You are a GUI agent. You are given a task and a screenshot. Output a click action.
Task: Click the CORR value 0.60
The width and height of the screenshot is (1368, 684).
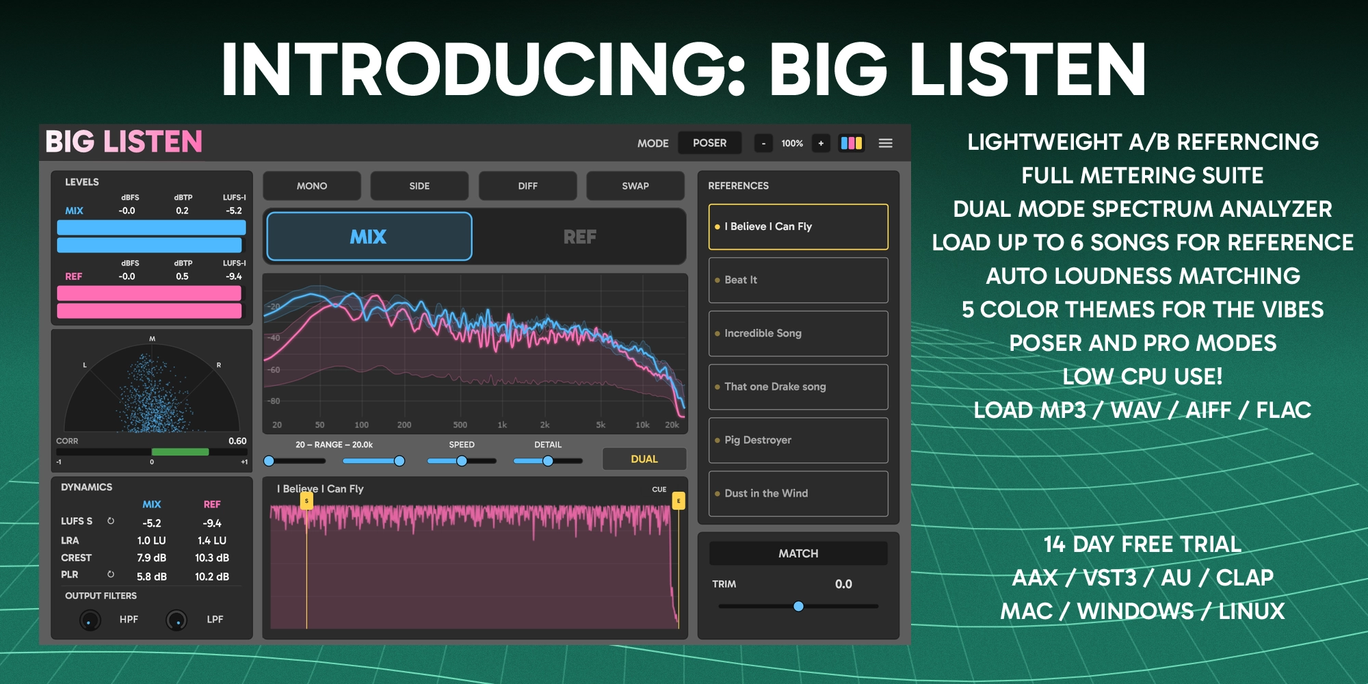(x=237, y=441)
